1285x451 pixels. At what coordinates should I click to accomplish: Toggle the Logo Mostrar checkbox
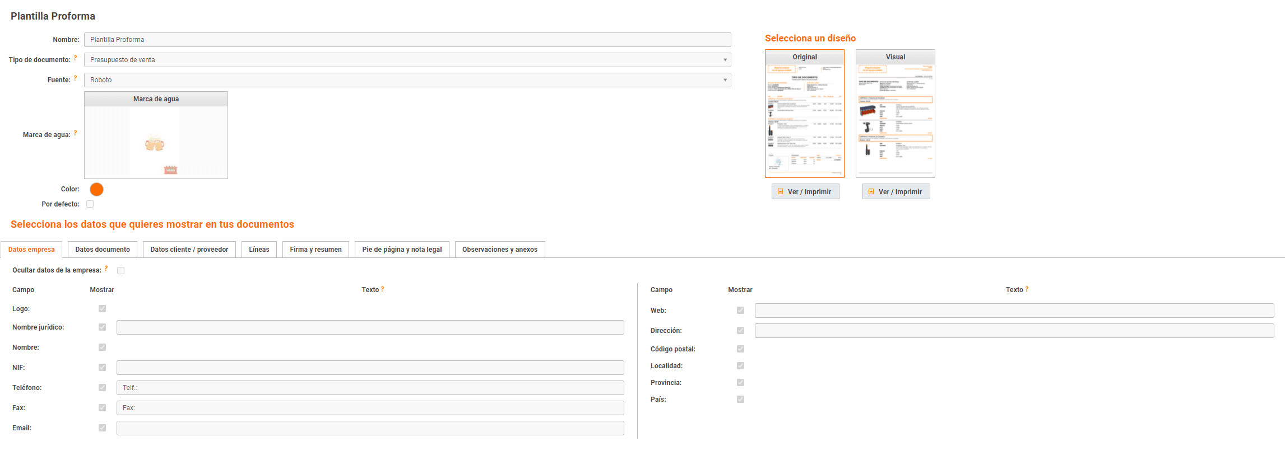(102, 308)
